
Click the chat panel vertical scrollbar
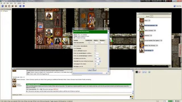click(133, 82)
